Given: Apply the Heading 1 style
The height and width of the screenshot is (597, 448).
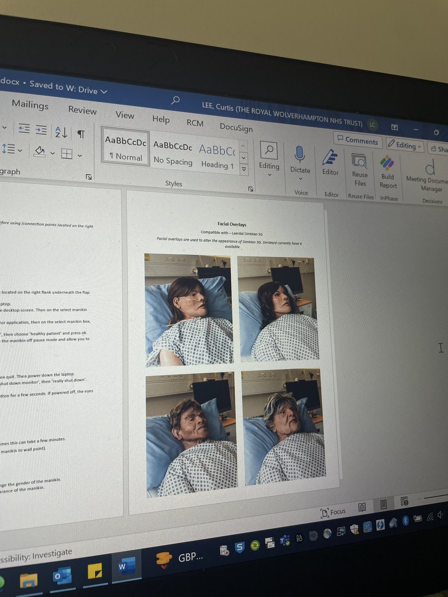Looking at the screenshot, I should [x=217, y=156].
